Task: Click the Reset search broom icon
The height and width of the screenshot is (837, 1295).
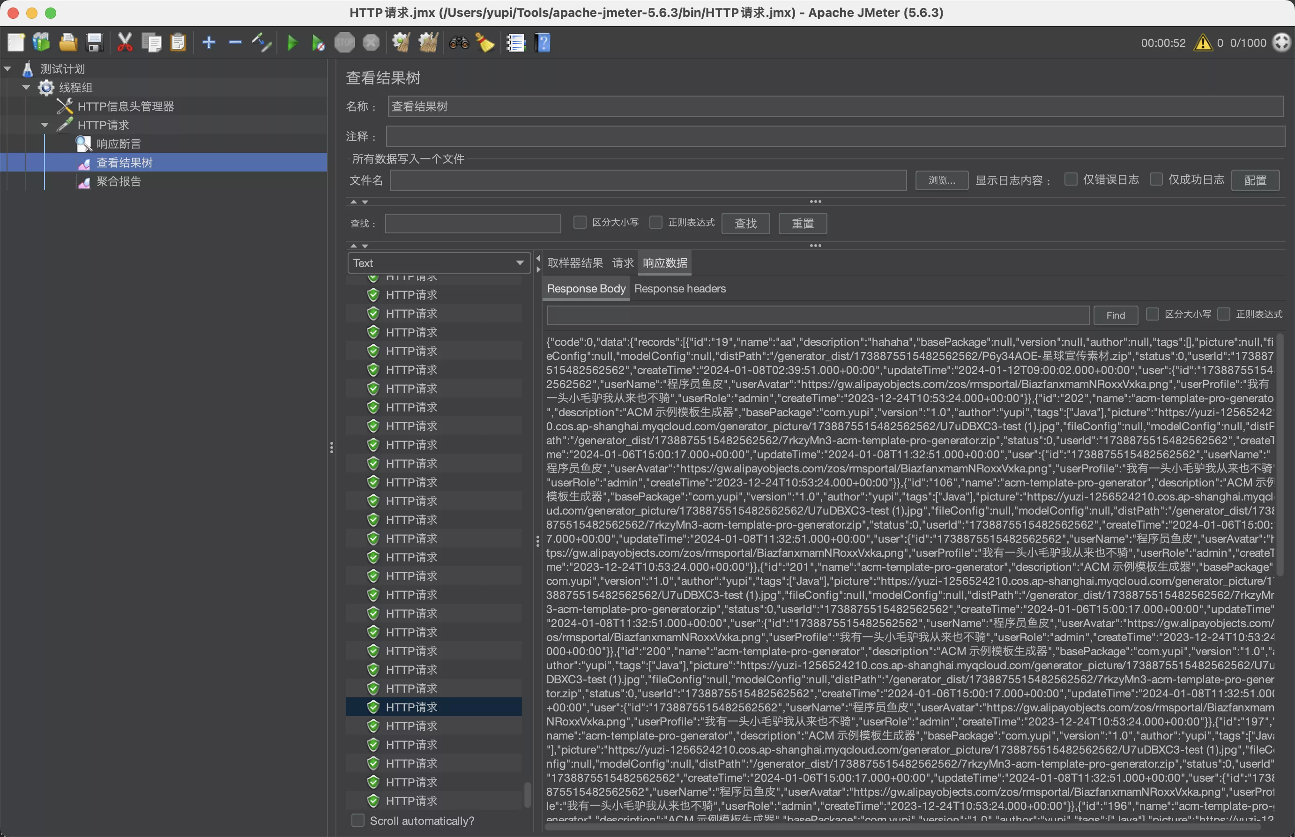Action: pyautogui.click(x=485, y=42)
